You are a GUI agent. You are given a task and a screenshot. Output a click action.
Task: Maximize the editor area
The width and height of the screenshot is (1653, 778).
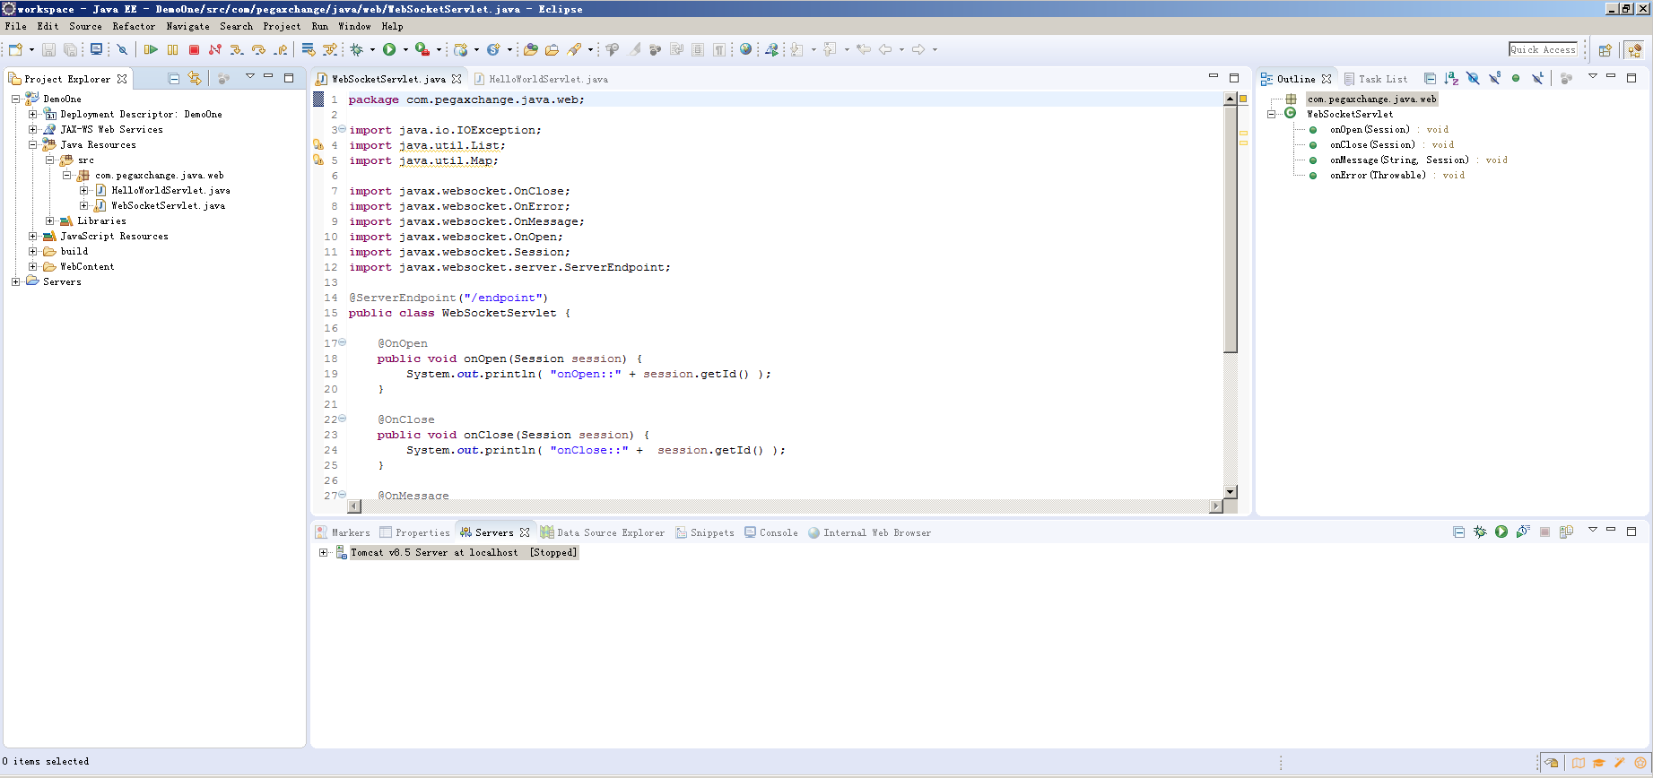pos(1234,78)
